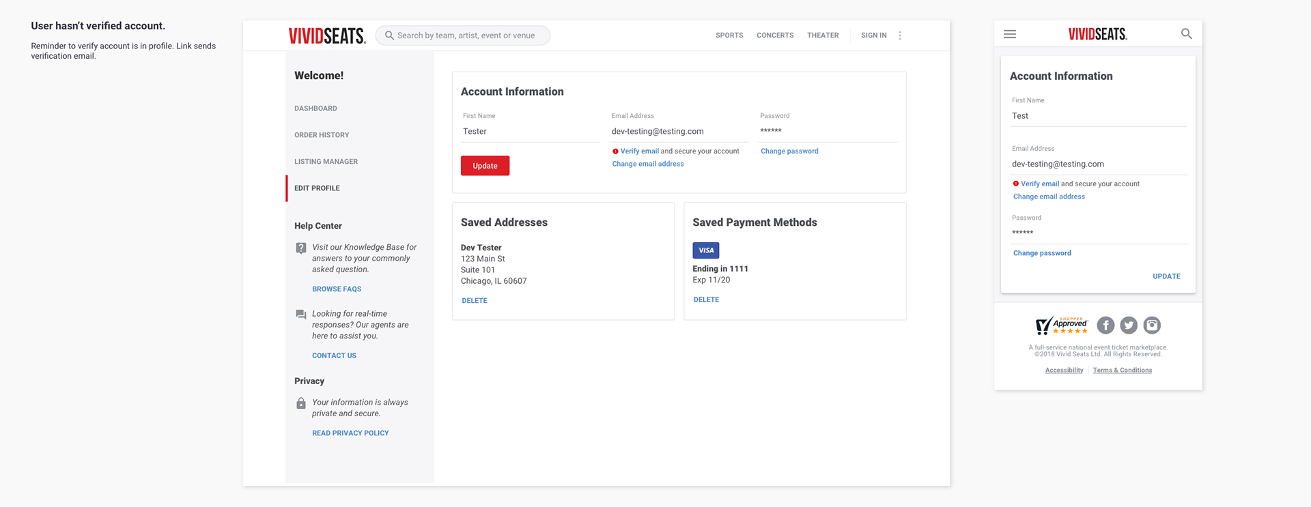This screenshot has height=507, width=1311.
Task: Click the desktop Verify email link
Action: [639, 151]
